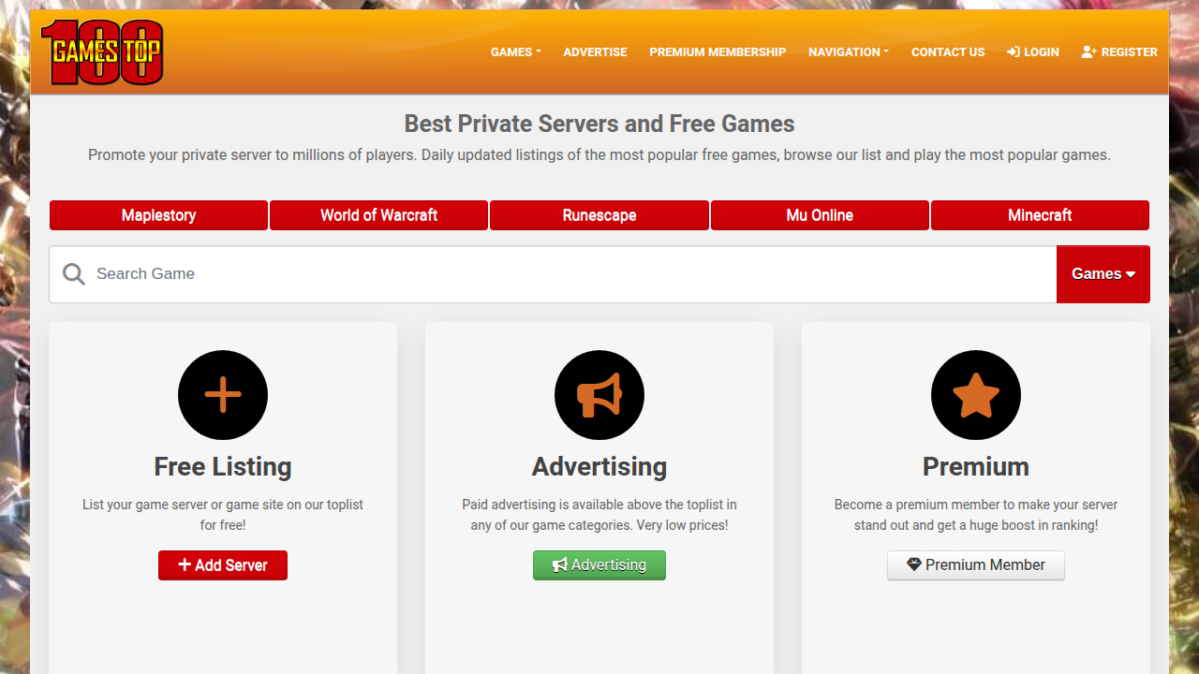
Task: Click the star Premium circle icon
Action: [976, 395]
